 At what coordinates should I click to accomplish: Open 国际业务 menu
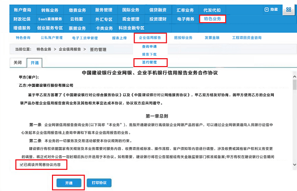coord(131,10)
